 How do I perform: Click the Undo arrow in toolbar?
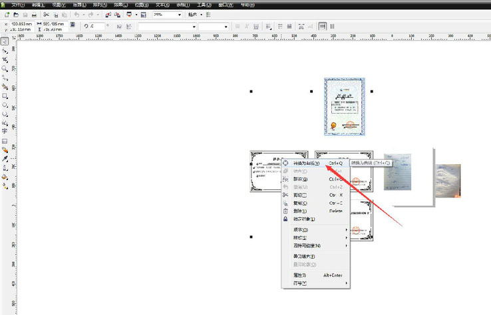coord(77,14)
